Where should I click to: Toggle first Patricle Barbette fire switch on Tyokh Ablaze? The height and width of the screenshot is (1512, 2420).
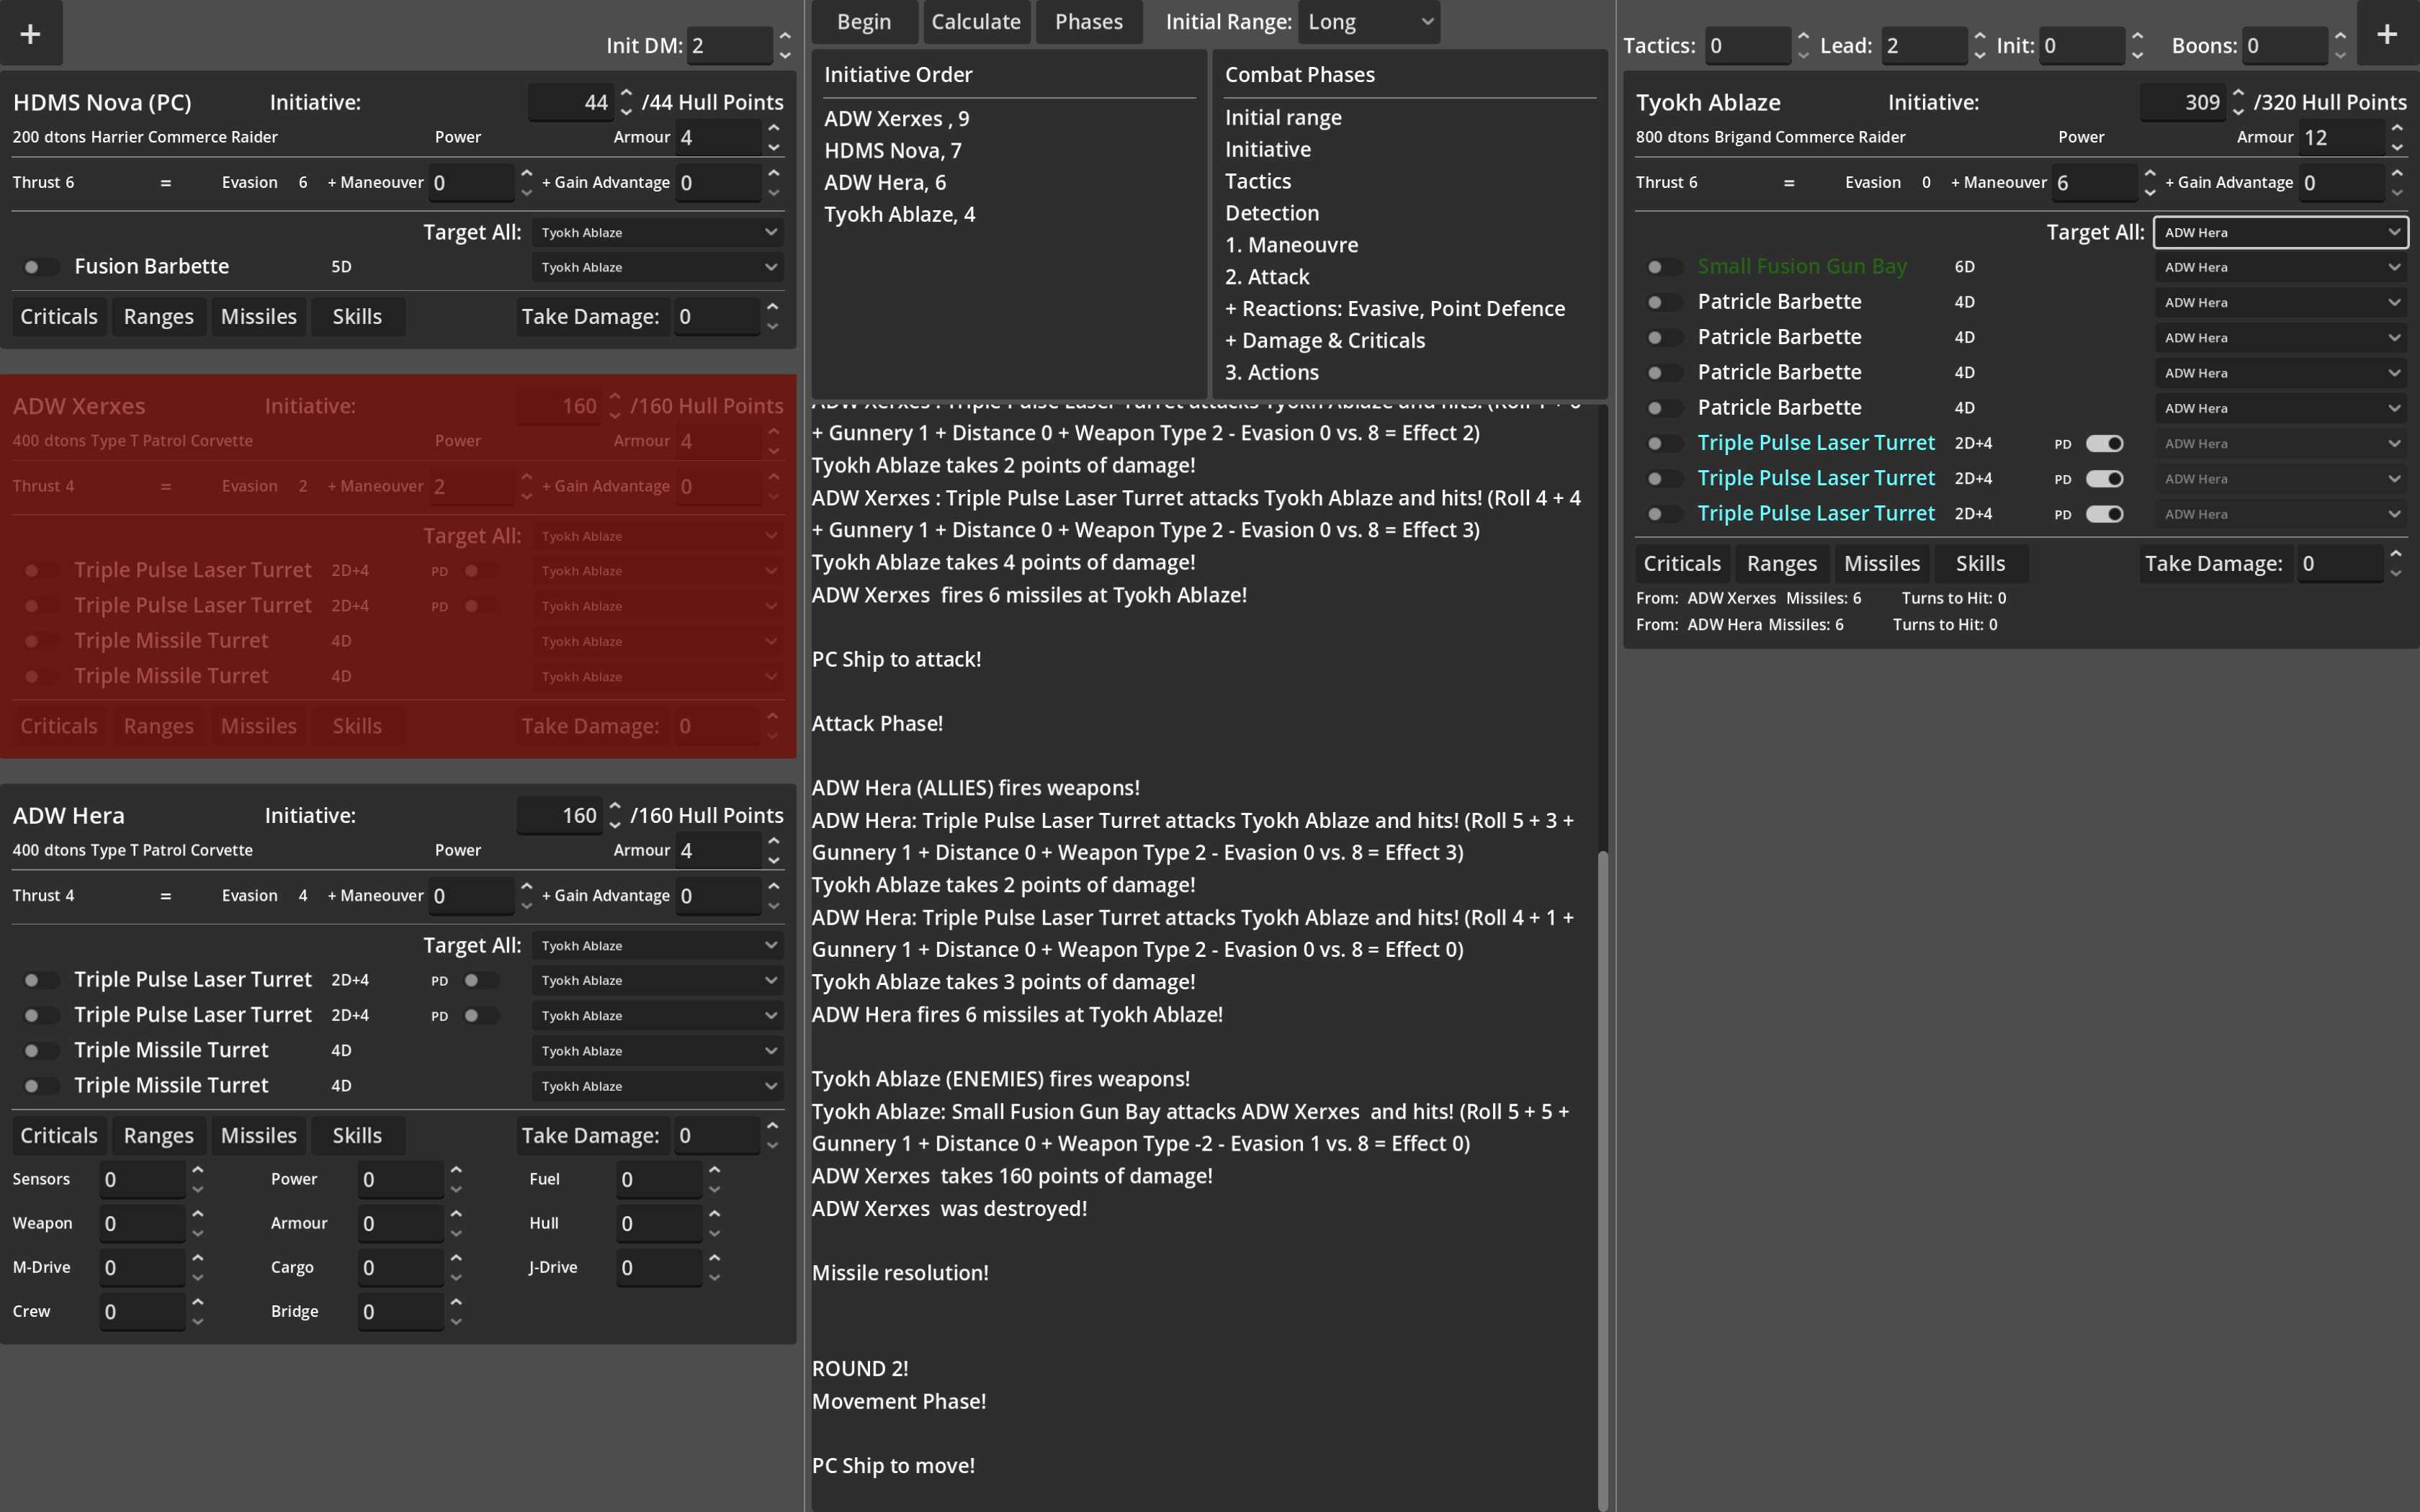1664,302
